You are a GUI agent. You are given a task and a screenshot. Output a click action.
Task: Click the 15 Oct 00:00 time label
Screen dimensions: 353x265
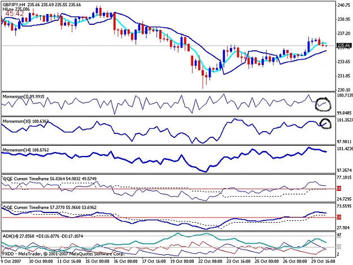[x=98, y=262]
